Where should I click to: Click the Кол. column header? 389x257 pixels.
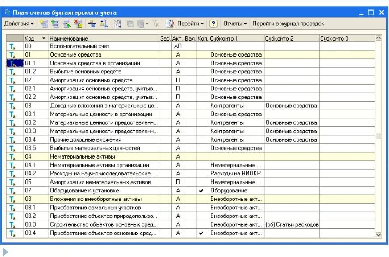tap(203, 38)
